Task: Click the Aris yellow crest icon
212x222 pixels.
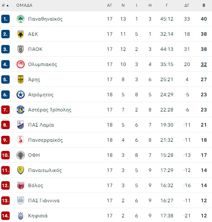Action: click(x=21, y=79)
